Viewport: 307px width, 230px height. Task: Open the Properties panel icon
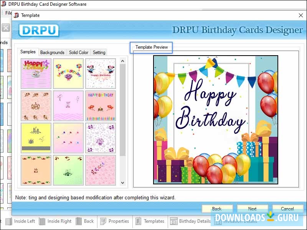[103, 221]
